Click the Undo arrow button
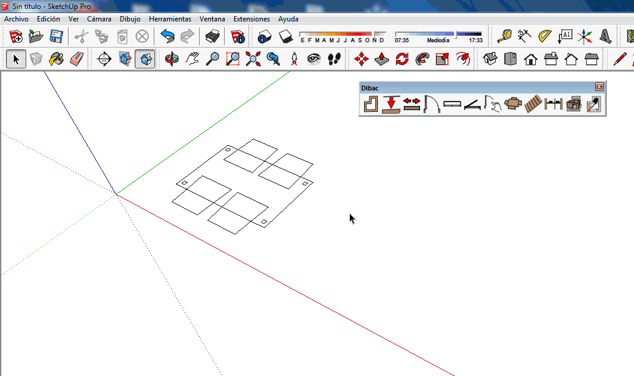 pyautogui.click(x=167, y=37)
